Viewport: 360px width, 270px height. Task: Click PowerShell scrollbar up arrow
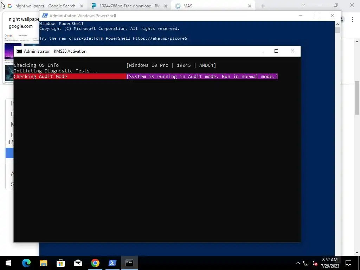[337, 24]
